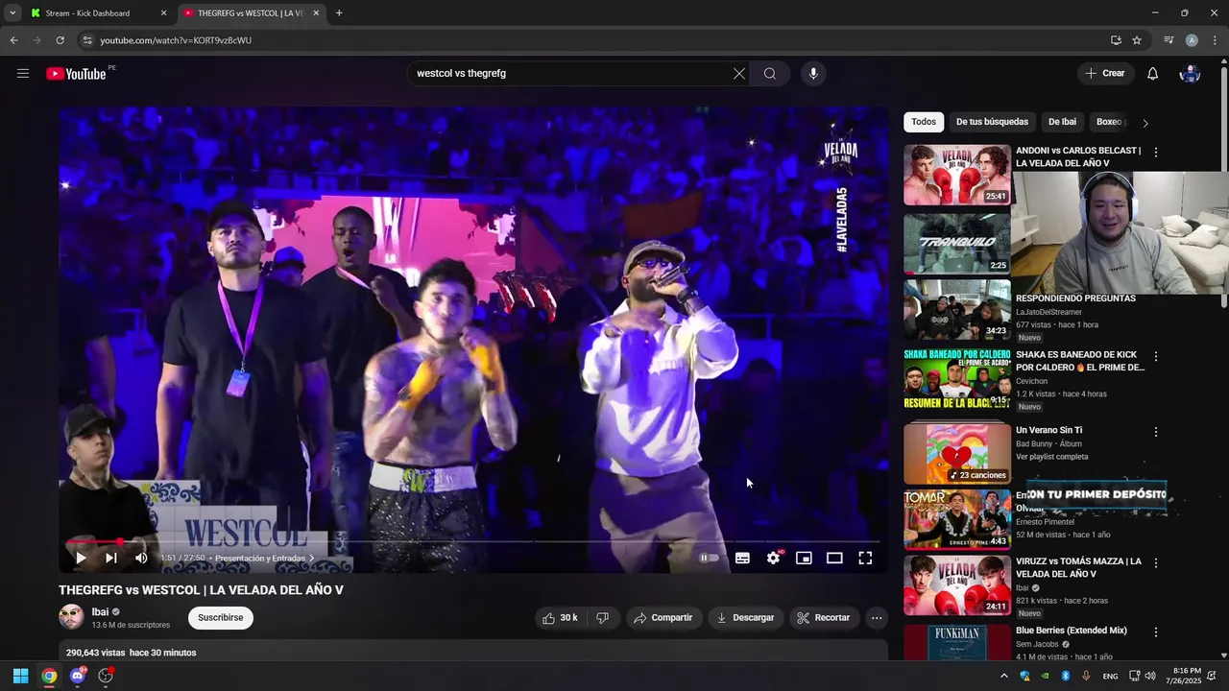Skip to next video
The width and height of the screenshot is (1229, 691).
(111, 558)
